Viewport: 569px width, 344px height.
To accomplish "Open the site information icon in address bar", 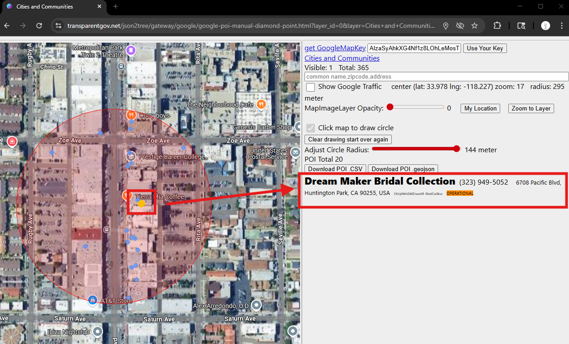I will click(x=58, y=26).
